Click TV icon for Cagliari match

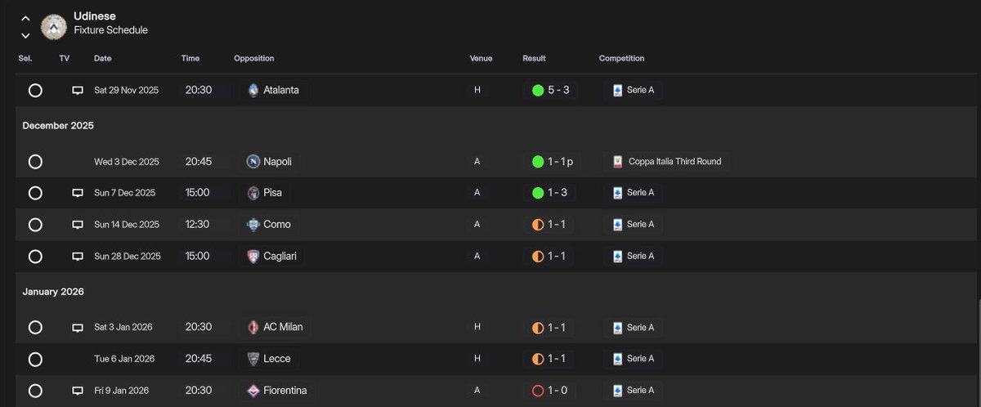pyautogui.click(x=78, y=256)
